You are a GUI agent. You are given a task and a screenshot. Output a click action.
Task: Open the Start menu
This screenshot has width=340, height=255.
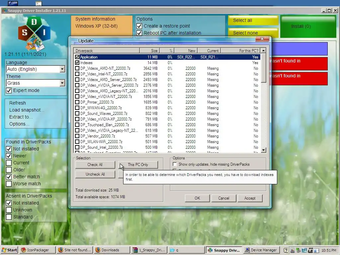[x=9, y=250]
